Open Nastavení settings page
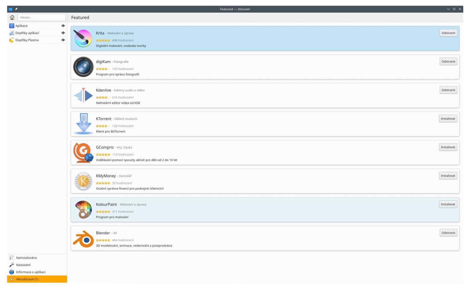This screenshot has height=290, width=468. click(37, 265)
